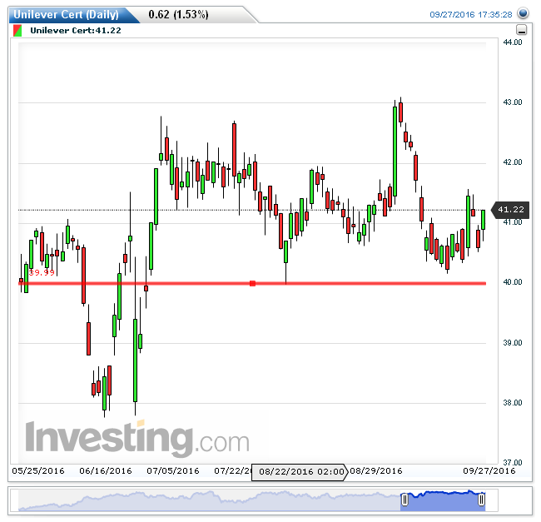The height and width of the screenshot is (522, 541).
Task: Click the minimize chart panel icon
Action: point(521,30)
